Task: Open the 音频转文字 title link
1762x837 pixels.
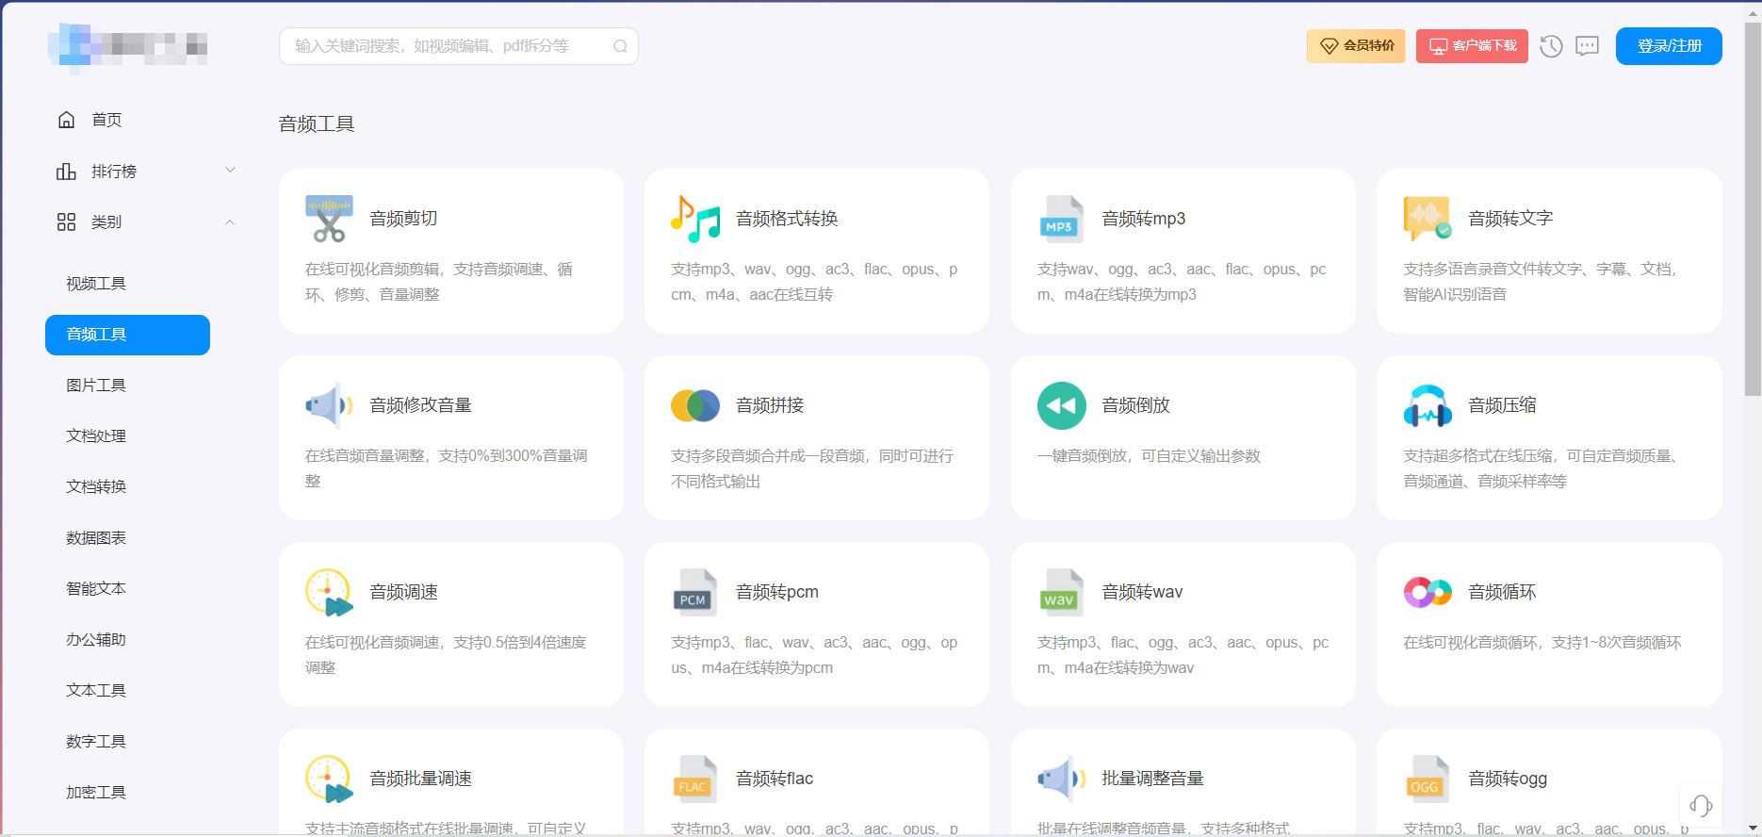Action: pos(1510,219)
